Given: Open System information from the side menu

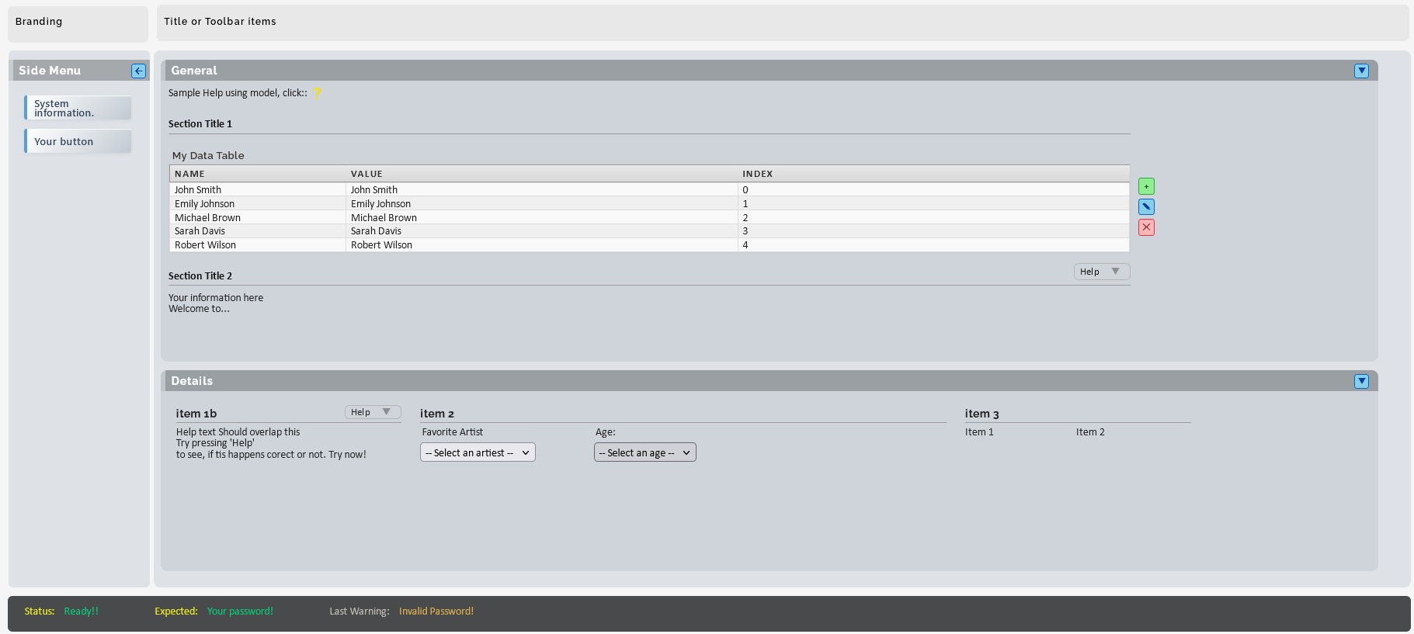Looking at the screenshot, I should [78, 109].
